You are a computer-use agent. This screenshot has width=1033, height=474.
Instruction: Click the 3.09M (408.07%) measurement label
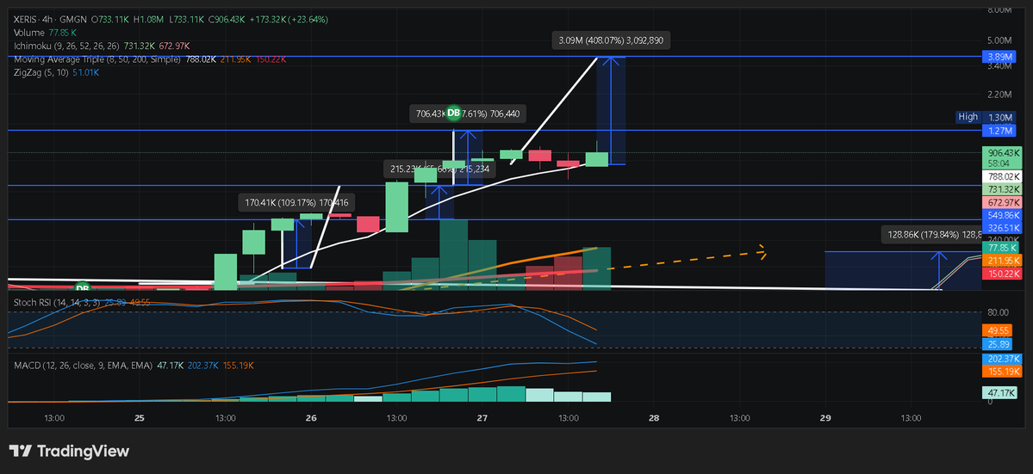(x=612, y=40)
